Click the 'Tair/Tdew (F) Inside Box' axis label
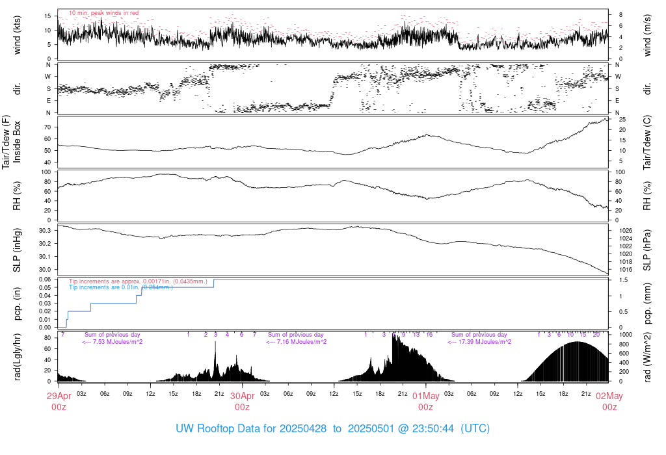Screen dimensions: 666x455 coord(11,142)
